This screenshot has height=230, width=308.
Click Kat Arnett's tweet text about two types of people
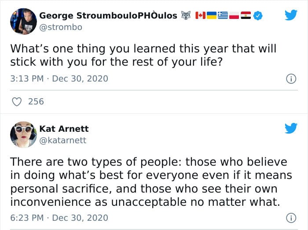(151, 182)
